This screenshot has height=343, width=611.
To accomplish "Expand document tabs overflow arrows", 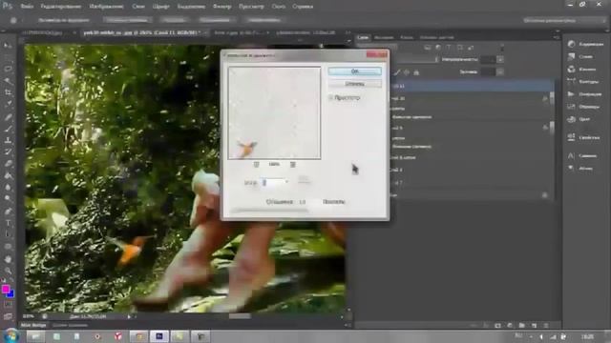I will 348,32.
